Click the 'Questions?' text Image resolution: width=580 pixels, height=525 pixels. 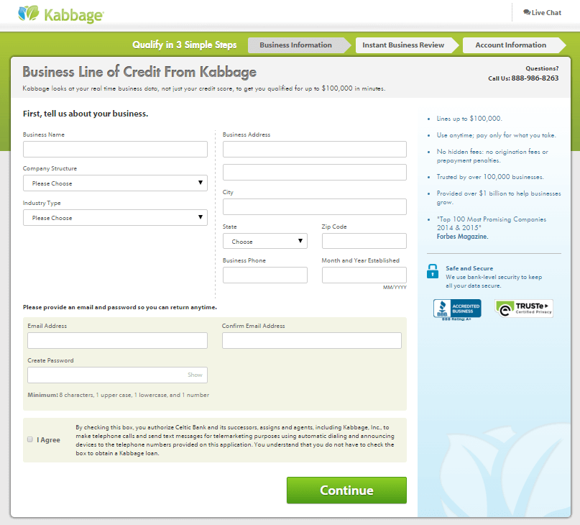click(x=542, y=68)
